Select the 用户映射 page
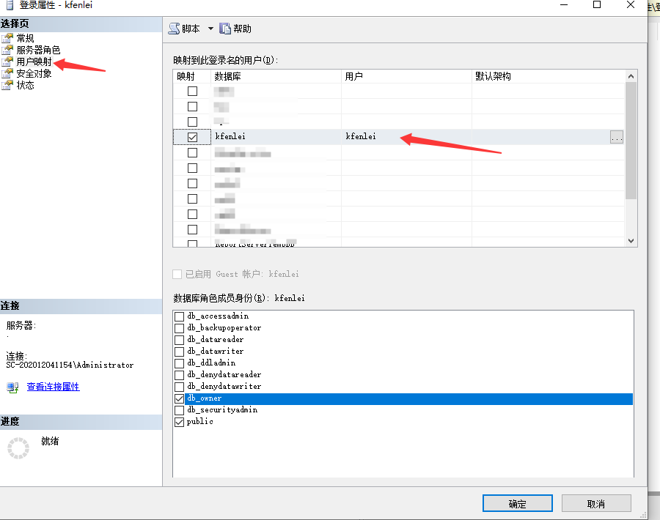Screen dimensions: 660x520 click(34, 62)
